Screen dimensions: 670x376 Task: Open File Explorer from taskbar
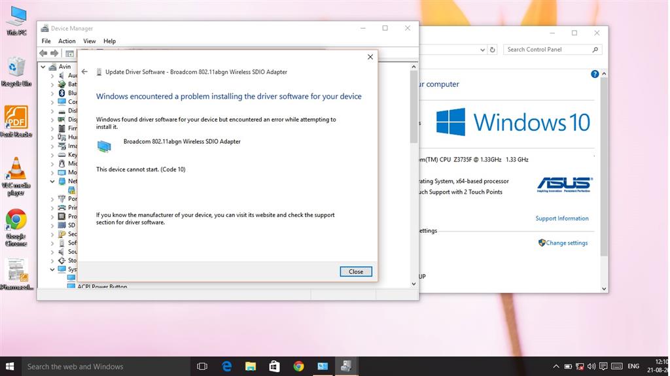pyautogui.click(x=251, y=366)
